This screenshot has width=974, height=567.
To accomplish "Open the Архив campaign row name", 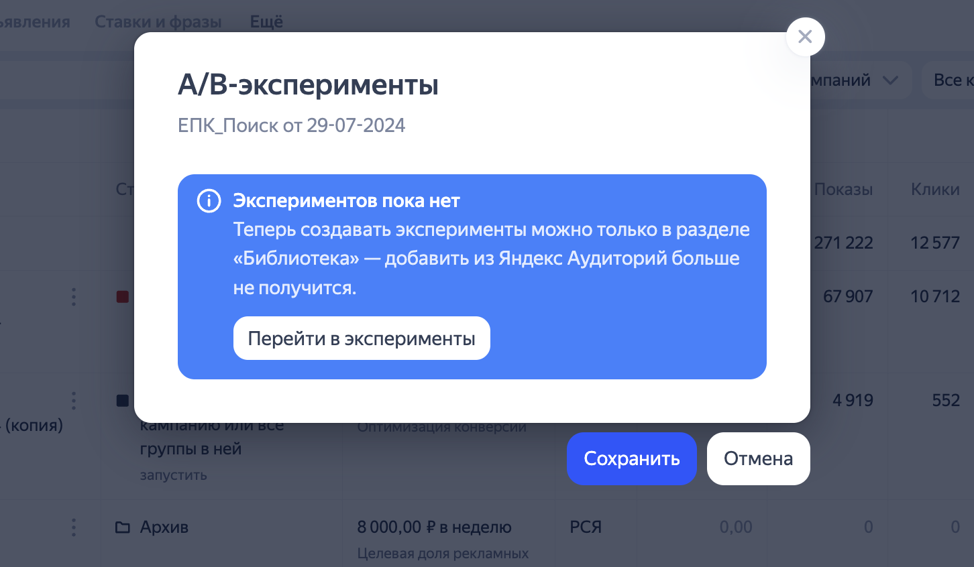I will (x=164, y=527).
